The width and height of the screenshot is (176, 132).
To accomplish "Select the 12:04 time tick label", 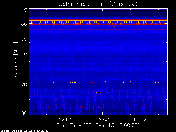I will click(x=65, y=120).
